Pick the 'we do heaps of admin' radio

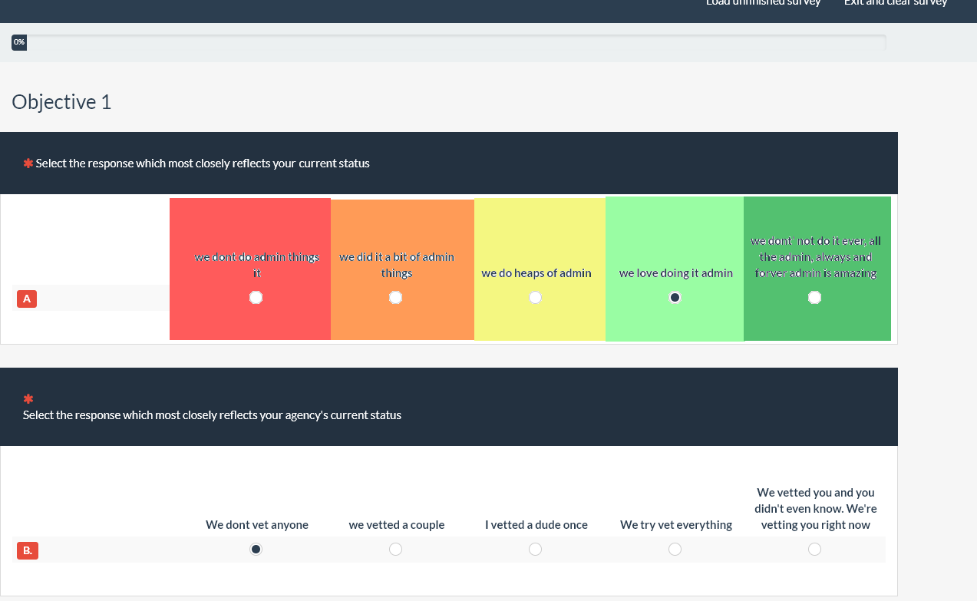535,297
